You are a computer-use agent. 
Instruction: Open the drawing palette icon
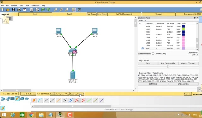coord(74,10)
